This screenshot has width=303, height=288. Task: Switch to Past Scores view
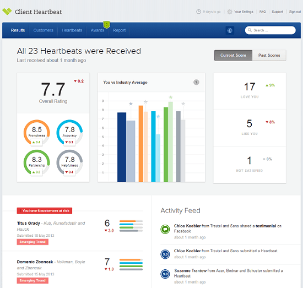(269, 56)
